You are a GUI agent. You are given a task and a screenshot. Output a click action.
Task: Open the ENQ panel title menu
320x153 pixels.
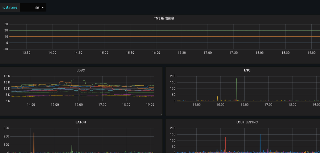(x=247, y=70)
